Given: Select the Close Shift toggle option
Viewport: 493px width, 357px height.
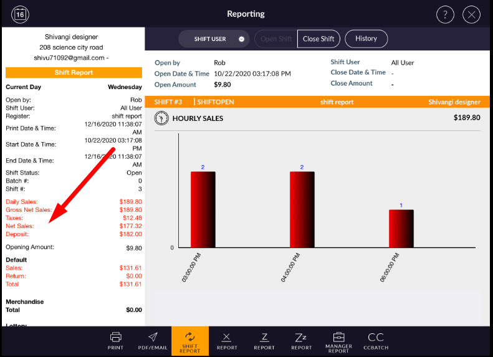Looking at the screenshot, I should (x=318, y=39).
